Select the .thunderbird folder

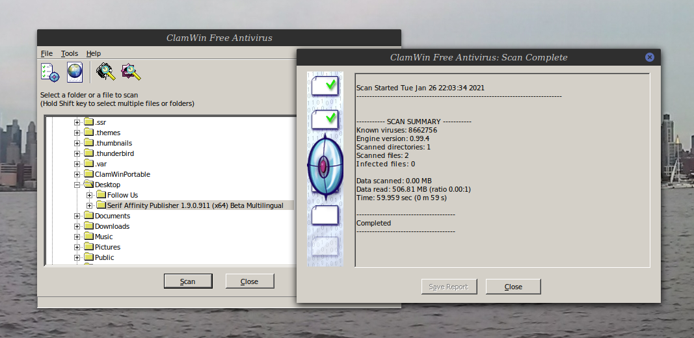(x=114, y=153)
